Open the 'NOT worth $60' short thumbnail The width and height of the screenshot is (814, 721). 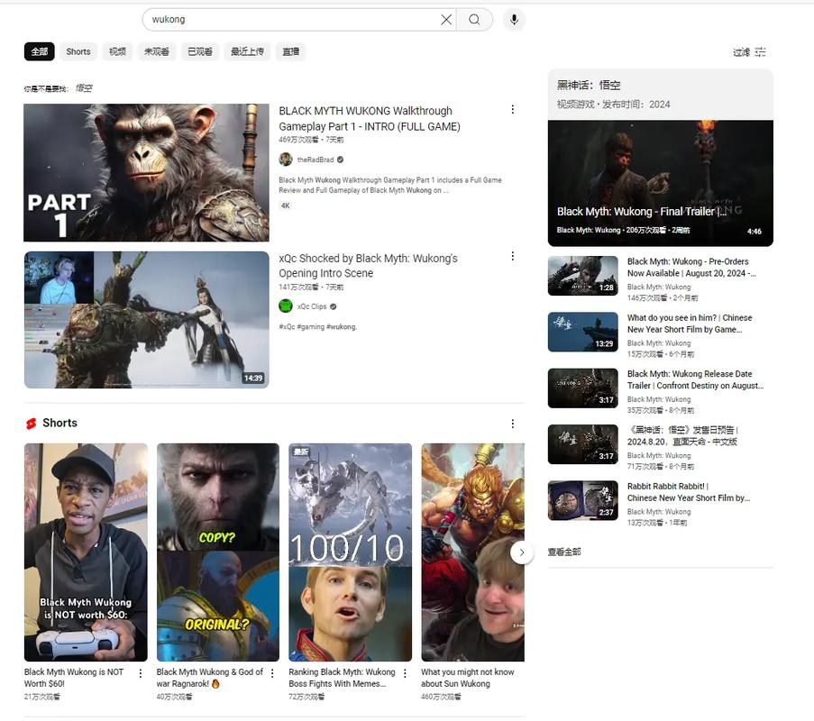tap(86, 552)
